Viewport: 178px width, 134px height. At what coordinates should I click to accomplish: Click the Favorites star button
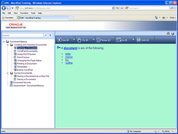[x=8, y=18]
